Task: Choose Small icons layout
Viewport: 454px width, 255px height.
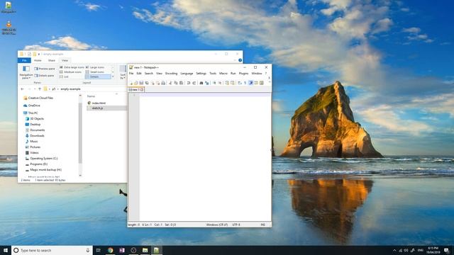Action: click(x=95, y=72)
